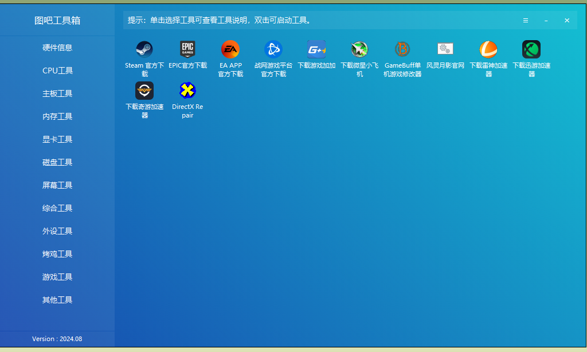Viewport: 587px width, 352px height.
Task: Click the 下载游戏加加 G+ icon
Action: click(x=316, y=49)
